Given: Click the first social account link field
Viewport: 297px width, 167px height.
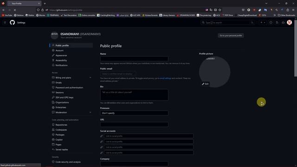Looking at the screenshot, I should tap(148, 136).
